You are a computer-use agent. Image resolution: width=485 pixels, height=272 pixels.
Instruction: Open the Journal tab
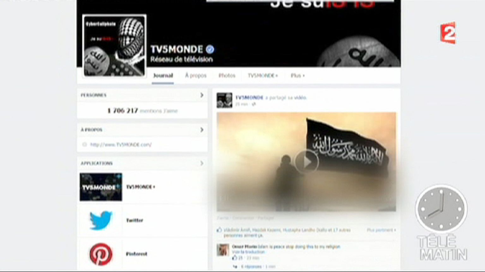(x=163, y=76)
